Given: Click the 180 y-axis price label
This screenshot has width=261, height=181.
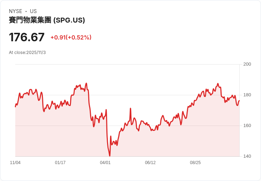Looking at the screenshot, I should click(247, 95).
